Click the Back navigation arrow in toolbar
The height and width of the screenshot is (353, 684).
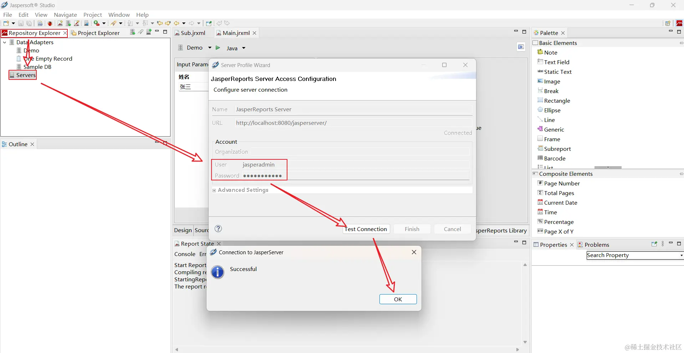[x=177, y=23]
